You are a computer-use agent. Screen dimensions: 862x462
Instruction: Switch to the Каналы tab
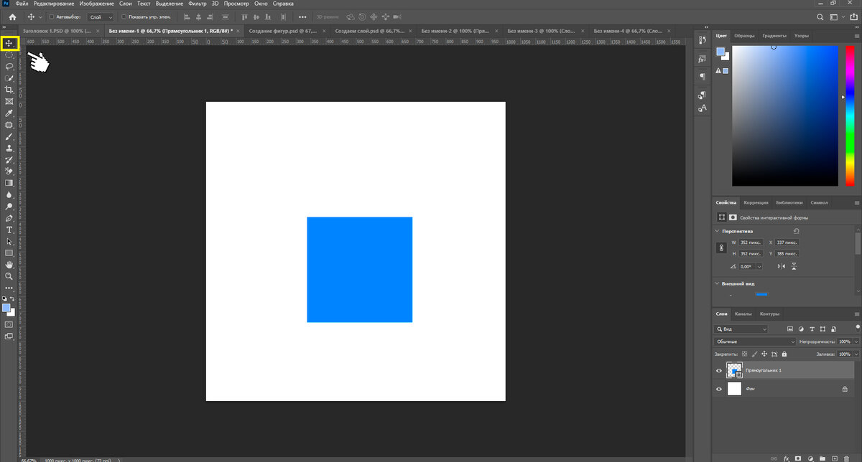tap(743, 313)
